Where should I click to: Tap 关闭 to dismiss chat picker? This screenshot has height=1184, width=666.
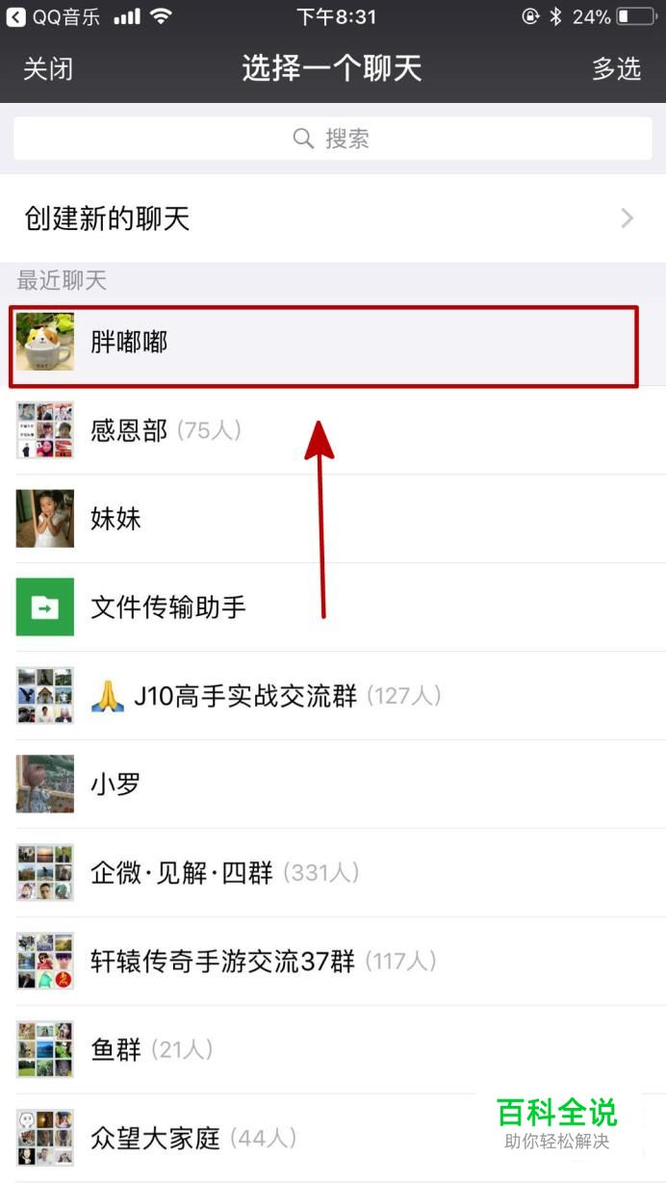(x=48, y=68)
